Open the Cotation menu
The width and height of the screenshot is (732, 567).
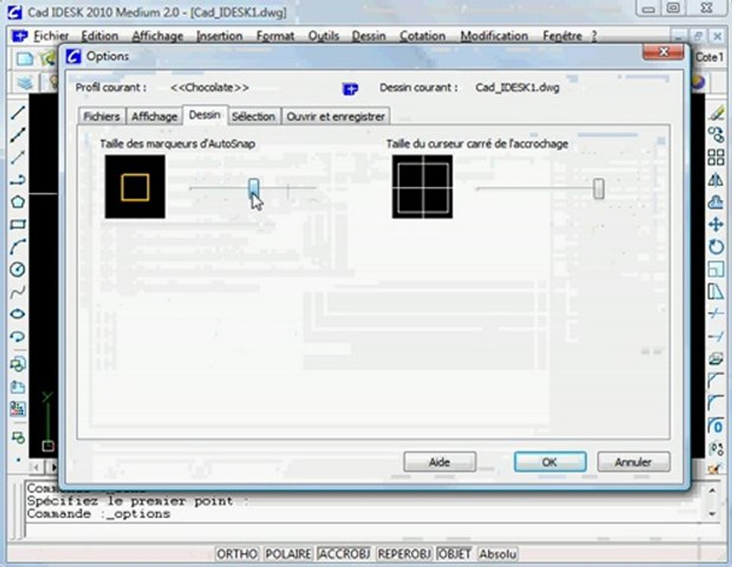click(x=423, y=36)
